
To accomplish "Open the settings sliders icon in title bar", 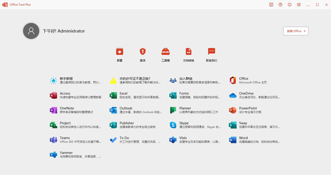I will tap(299, 5).
